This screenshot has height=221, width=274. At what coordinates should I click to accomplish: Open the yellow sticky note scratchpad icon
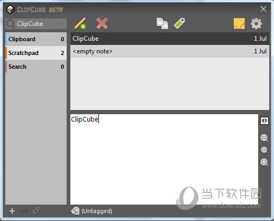[x=239, y=24]
